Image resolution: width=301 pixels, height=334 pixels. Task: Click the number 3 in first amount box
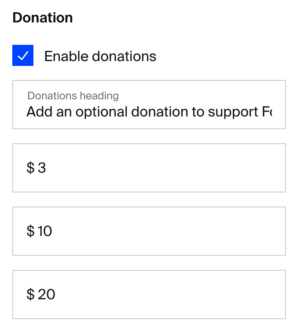pyautogui.click(x=42, y=168)
